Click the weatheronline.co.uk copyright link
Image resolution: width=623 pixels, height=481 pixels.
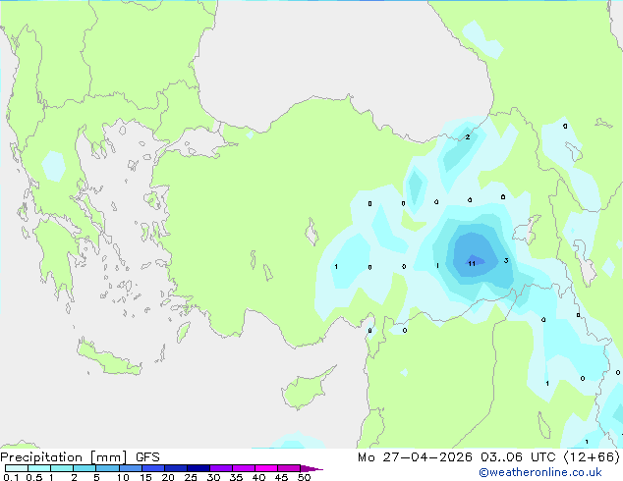540,472
